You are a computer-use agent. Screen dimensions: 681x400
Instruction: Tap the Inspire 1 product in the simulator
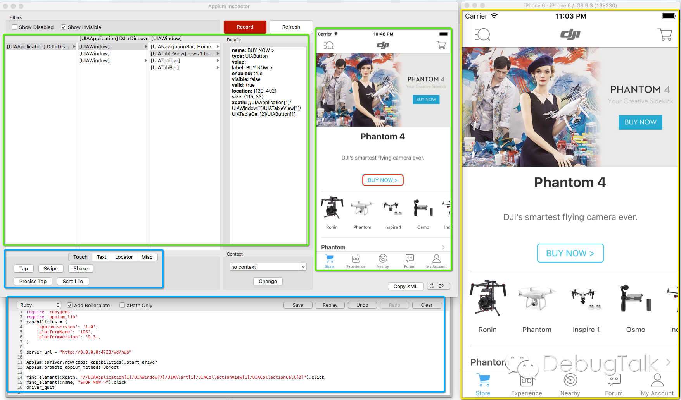pyautogui.click(x=586, y=299)
